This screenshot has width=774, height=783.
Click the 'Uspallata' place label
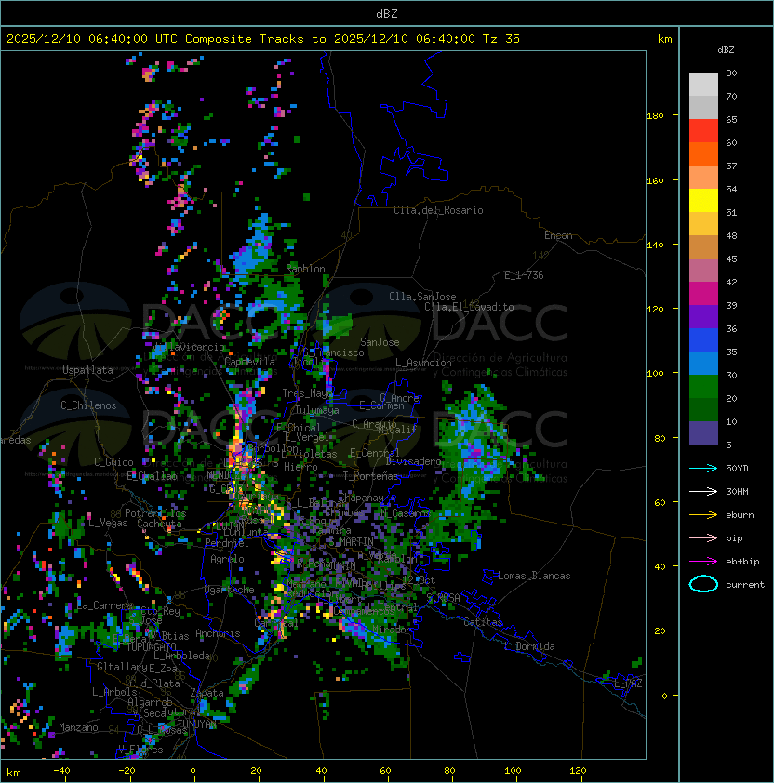(87, 370)
